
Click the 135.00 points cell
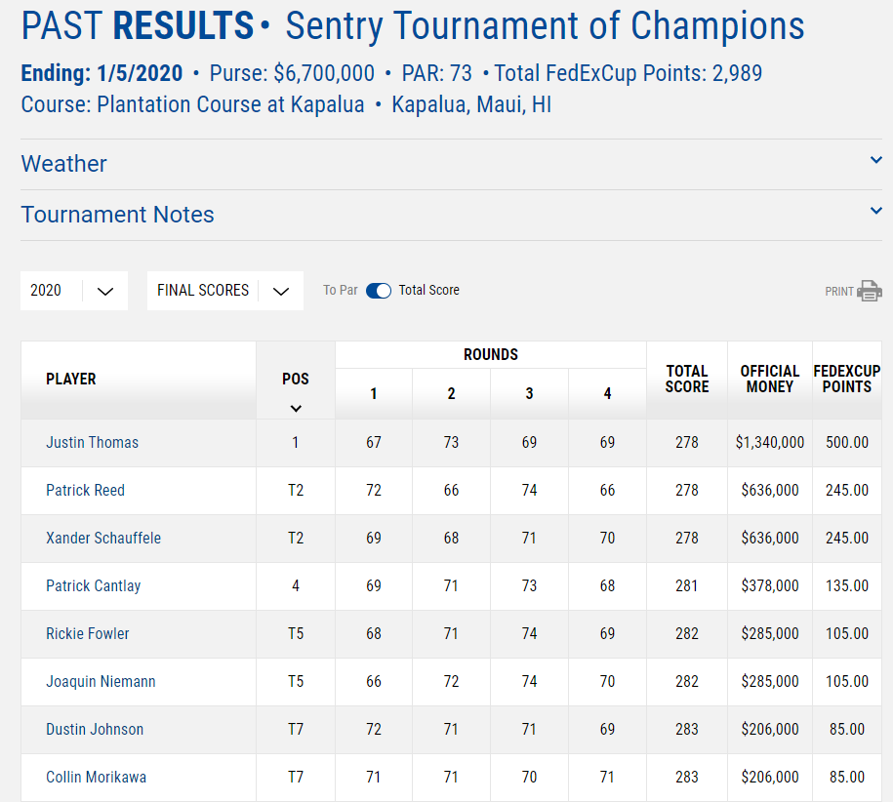(847, 585)
